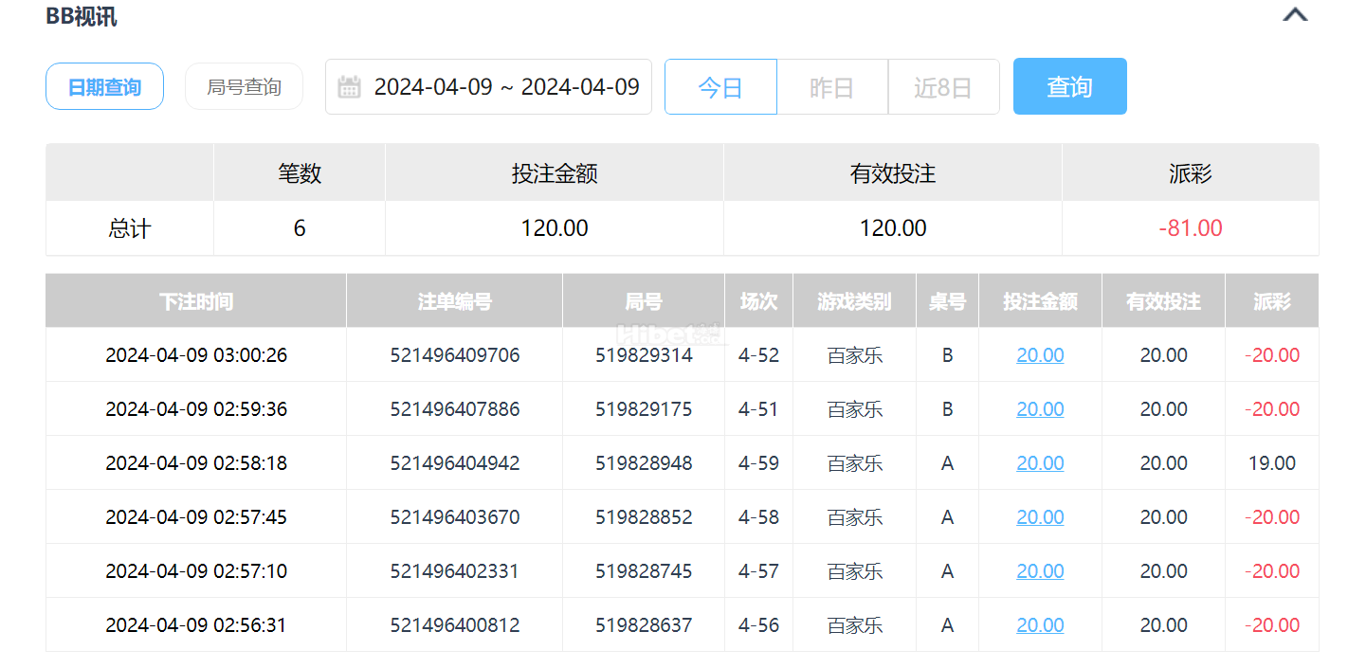
Task: Open 20.00 bet link for 02:57:45 row
Action: [x=1040, y=517]
